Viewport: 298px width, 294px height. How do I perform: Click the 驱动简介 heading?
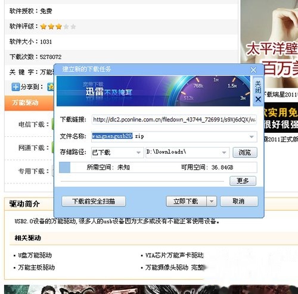(24, 204)
